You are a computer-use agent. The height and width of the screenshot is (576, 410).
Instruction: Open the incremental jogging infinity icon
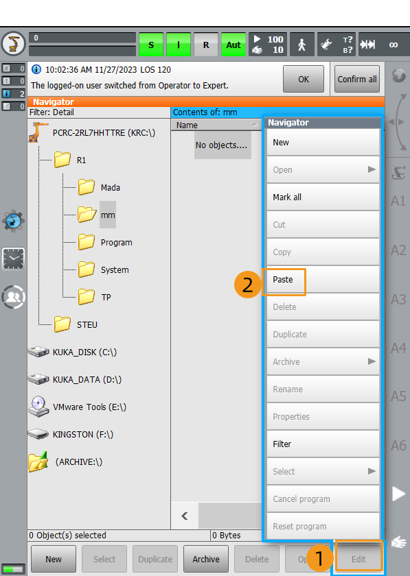384,45
